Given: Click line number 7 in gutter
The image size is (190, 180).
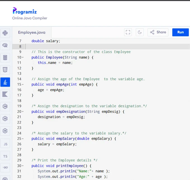Looking at the screenshot, I should 20,41.
